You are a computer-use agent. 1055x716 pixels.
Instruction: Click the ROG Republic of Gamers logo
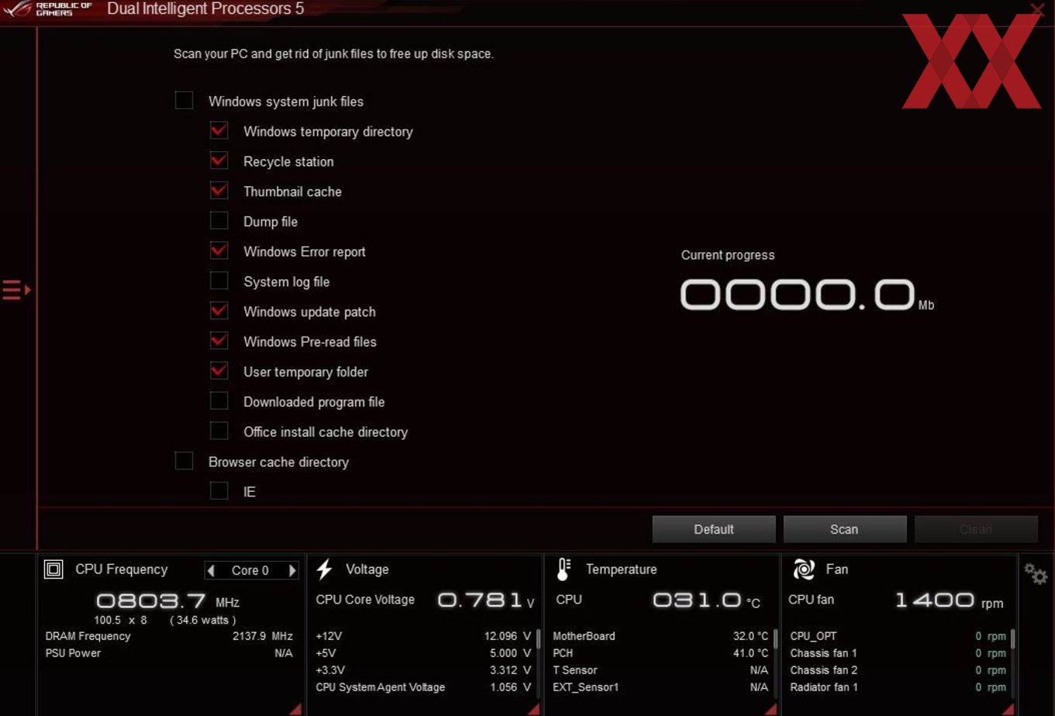47,9
